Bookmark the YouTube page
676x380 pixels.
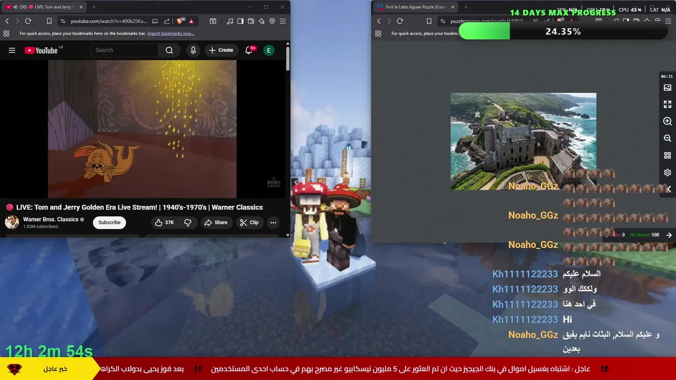tap(49, 21)
